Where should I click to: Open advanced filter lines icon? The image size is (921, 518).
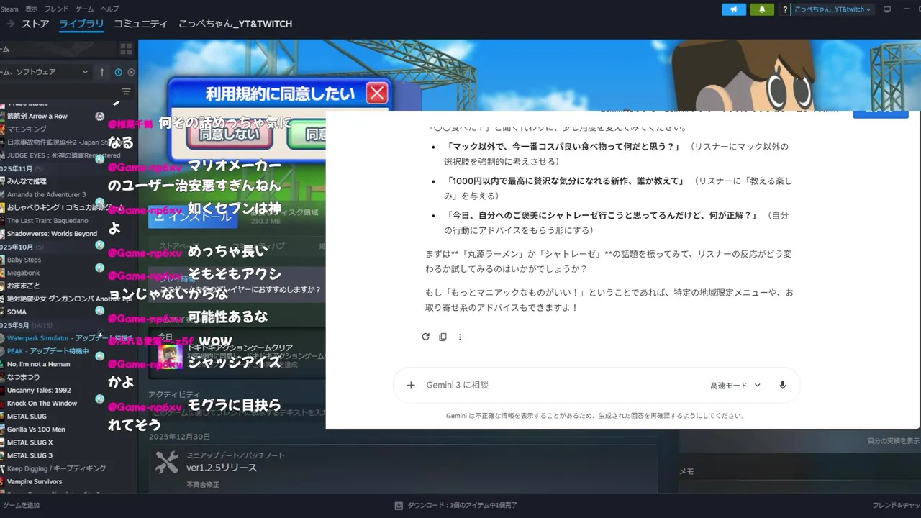tap(126, 91)
